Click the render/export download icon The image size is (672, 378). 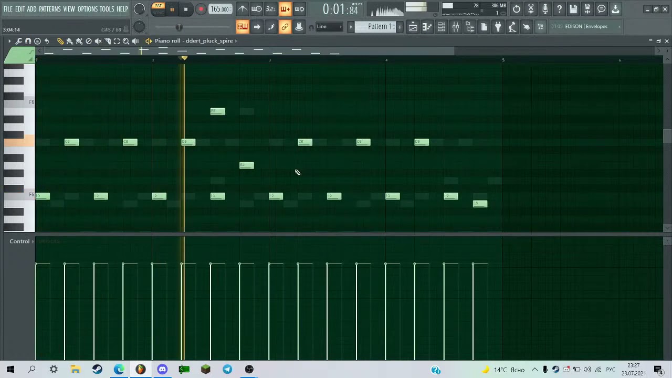pyautogui.click(x=616, y=9)
